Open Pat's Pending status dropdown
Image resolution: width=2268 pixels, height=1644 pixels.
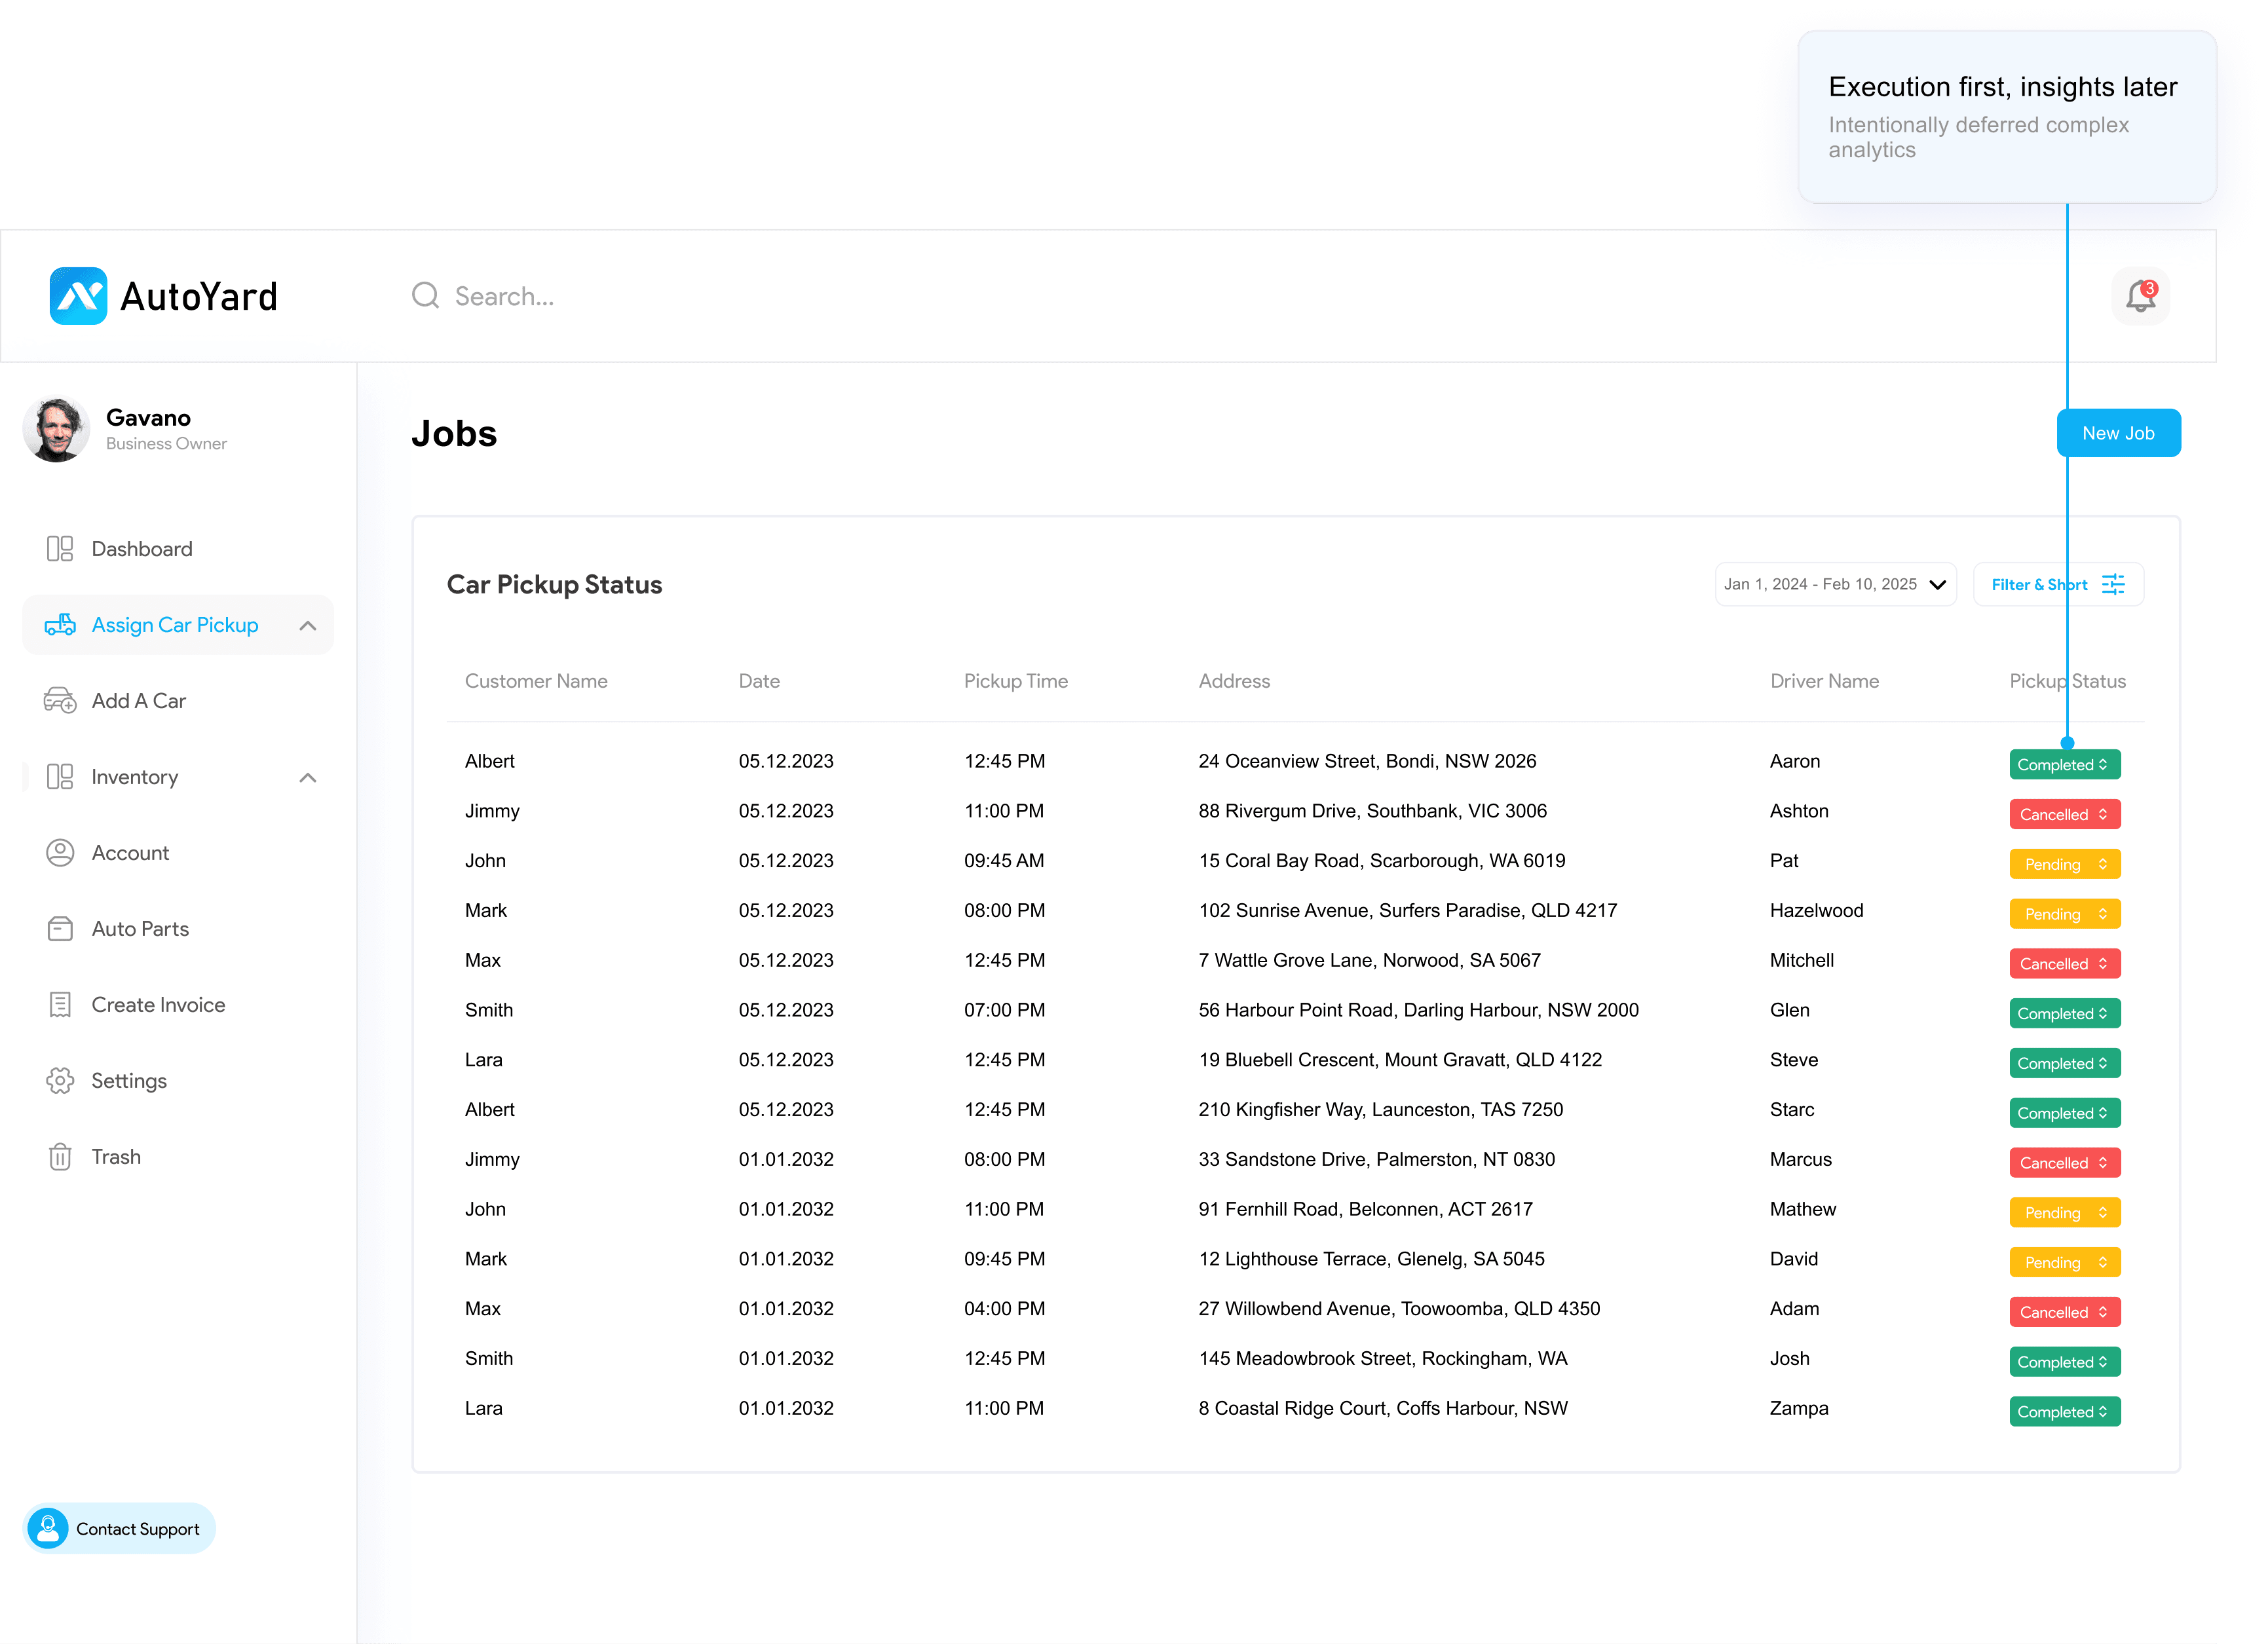[2064, 865]
